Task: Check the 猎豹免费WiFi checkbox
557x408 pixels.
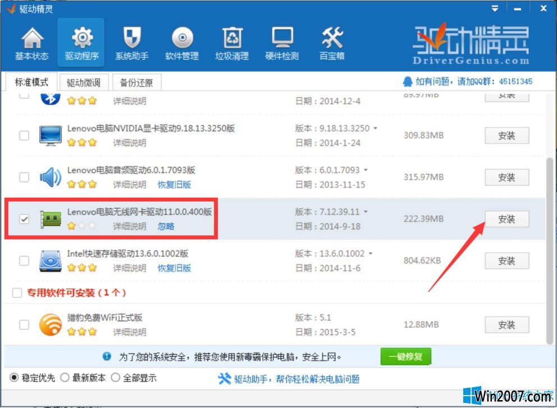Action: (x=24, y=324)
